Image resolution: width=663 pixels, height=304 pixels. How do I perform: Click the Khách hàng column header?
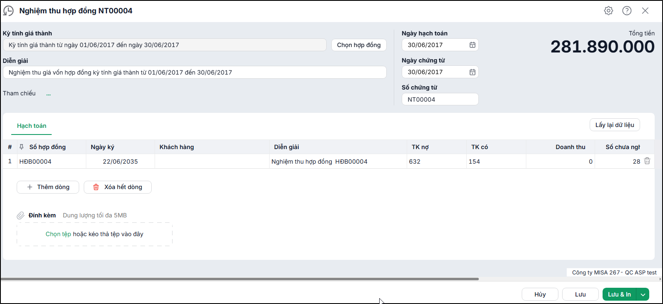coord(212,147)
